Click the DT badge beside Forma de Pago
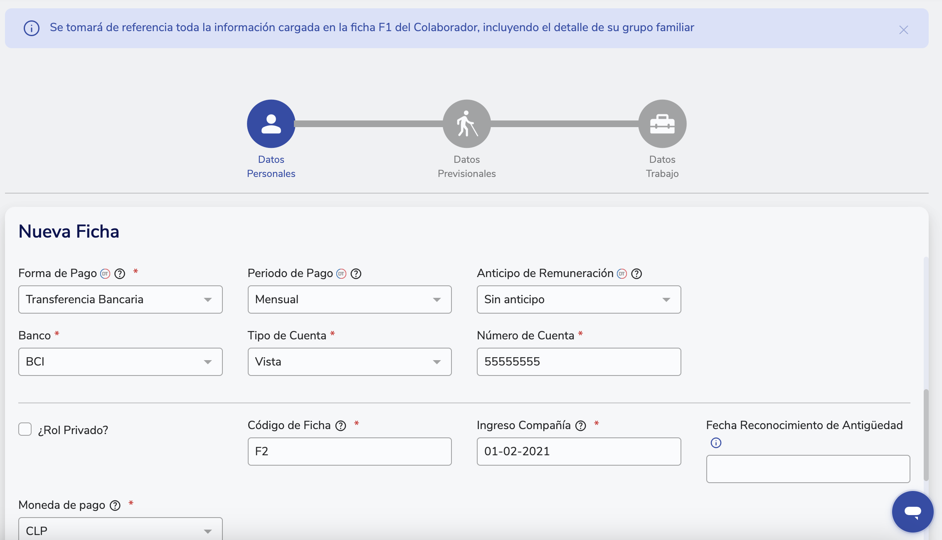Image resolution: width=942 pixels, height=540 pixels. 105,274
